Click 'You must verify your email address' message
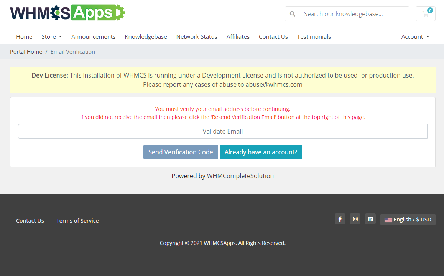 [x=222, y=109]
